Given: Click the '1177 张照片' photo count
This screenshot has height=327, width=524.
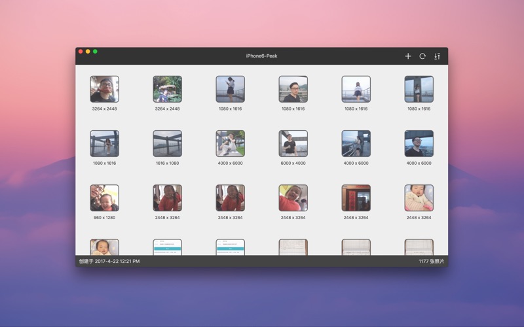Looking at the screenshot, I should pos(432,261).
